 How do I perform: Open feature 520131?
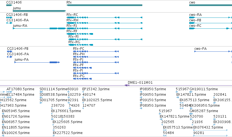point(220,116)
